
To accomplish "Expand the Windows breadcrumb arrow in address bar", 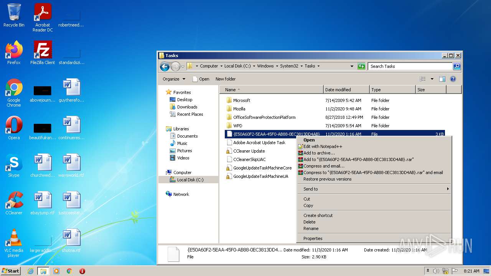I will [x=277, y=66].
